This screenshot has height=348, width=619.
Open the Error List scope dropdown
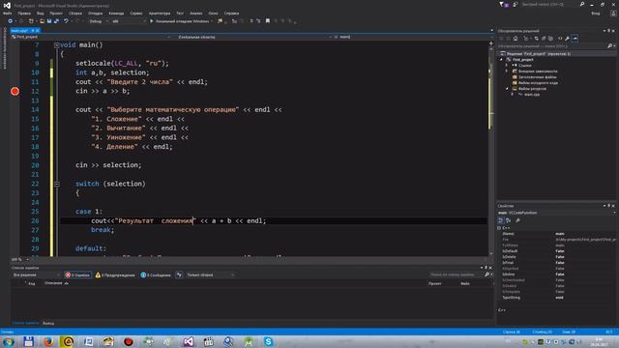point(37,275)
